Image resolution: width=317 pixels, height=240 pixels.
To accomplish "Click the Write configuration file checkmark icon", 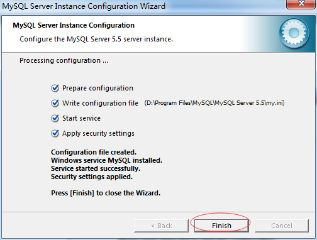I will tap(55, 103).
